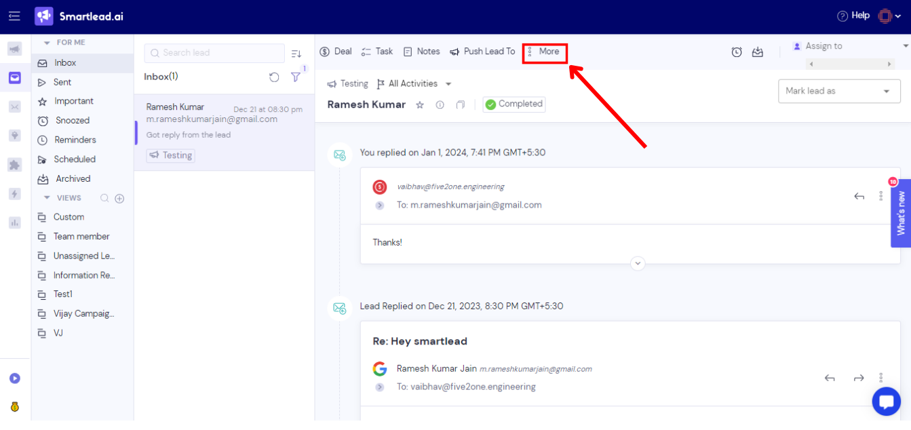
Task: Collapse the sidebar with the hamburger icon
Action: pos(14,16)
